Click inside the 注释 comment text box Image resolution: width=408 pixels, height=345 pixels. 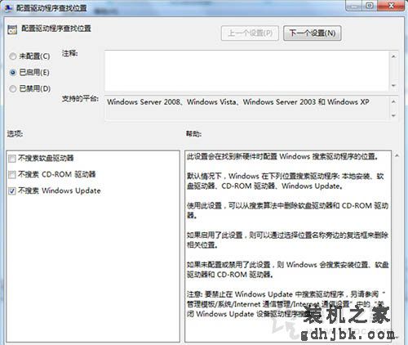(x=247, y=71)
